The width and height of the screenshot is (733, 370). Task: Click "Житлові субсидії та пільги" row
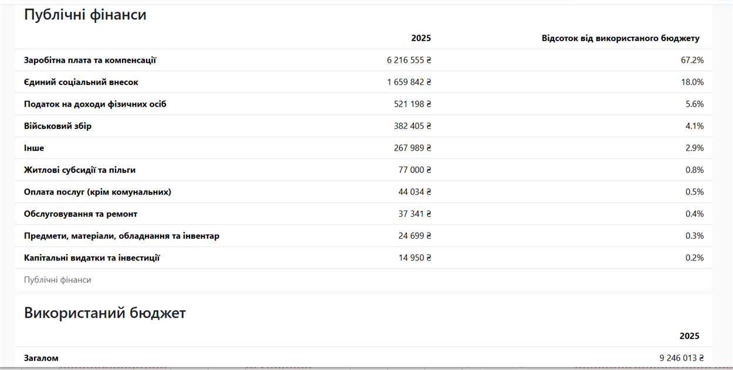(364, 170)
